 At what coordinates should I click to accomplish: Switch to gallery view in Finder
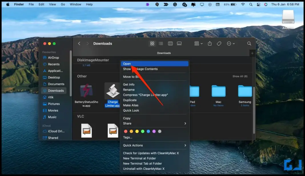coord(179,43)
